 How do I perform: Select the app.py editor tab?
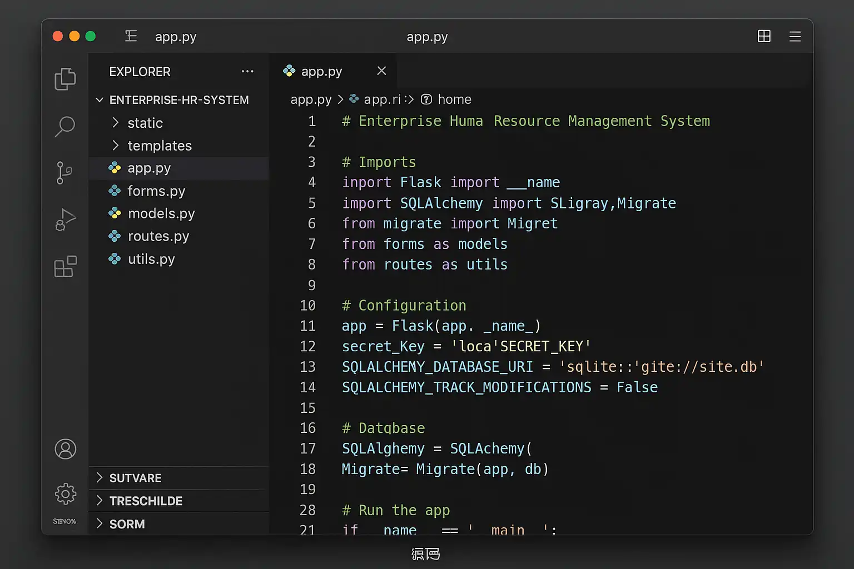tap(321, 72)
